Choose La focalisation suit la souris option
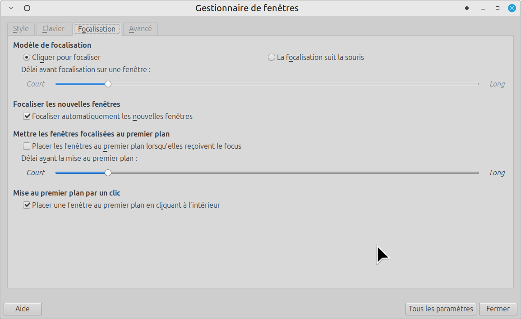521x319 pixels. tap(272, 57)
